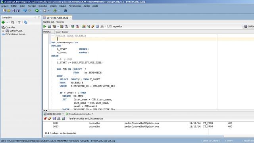Close the 15 - Evite PLSQL II.sql tab
This screenshot has width=254, height=143.
click(71, 17)
